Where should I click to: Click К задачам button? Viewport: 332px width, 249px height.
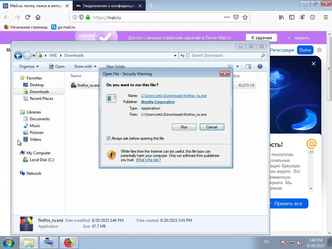[262, 38]
